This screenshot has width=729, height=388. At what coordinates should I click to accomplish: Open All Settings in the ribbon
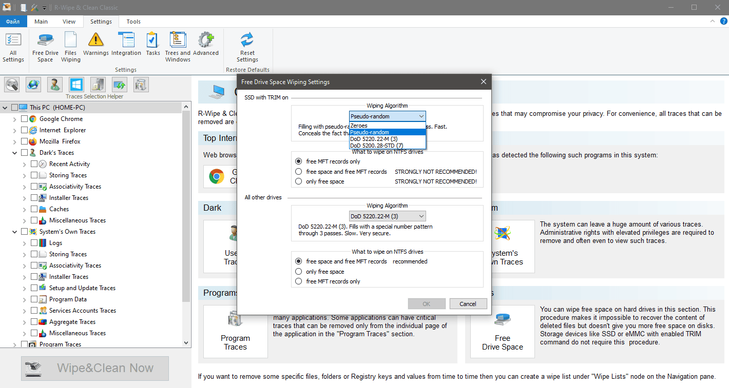point(13,47)
